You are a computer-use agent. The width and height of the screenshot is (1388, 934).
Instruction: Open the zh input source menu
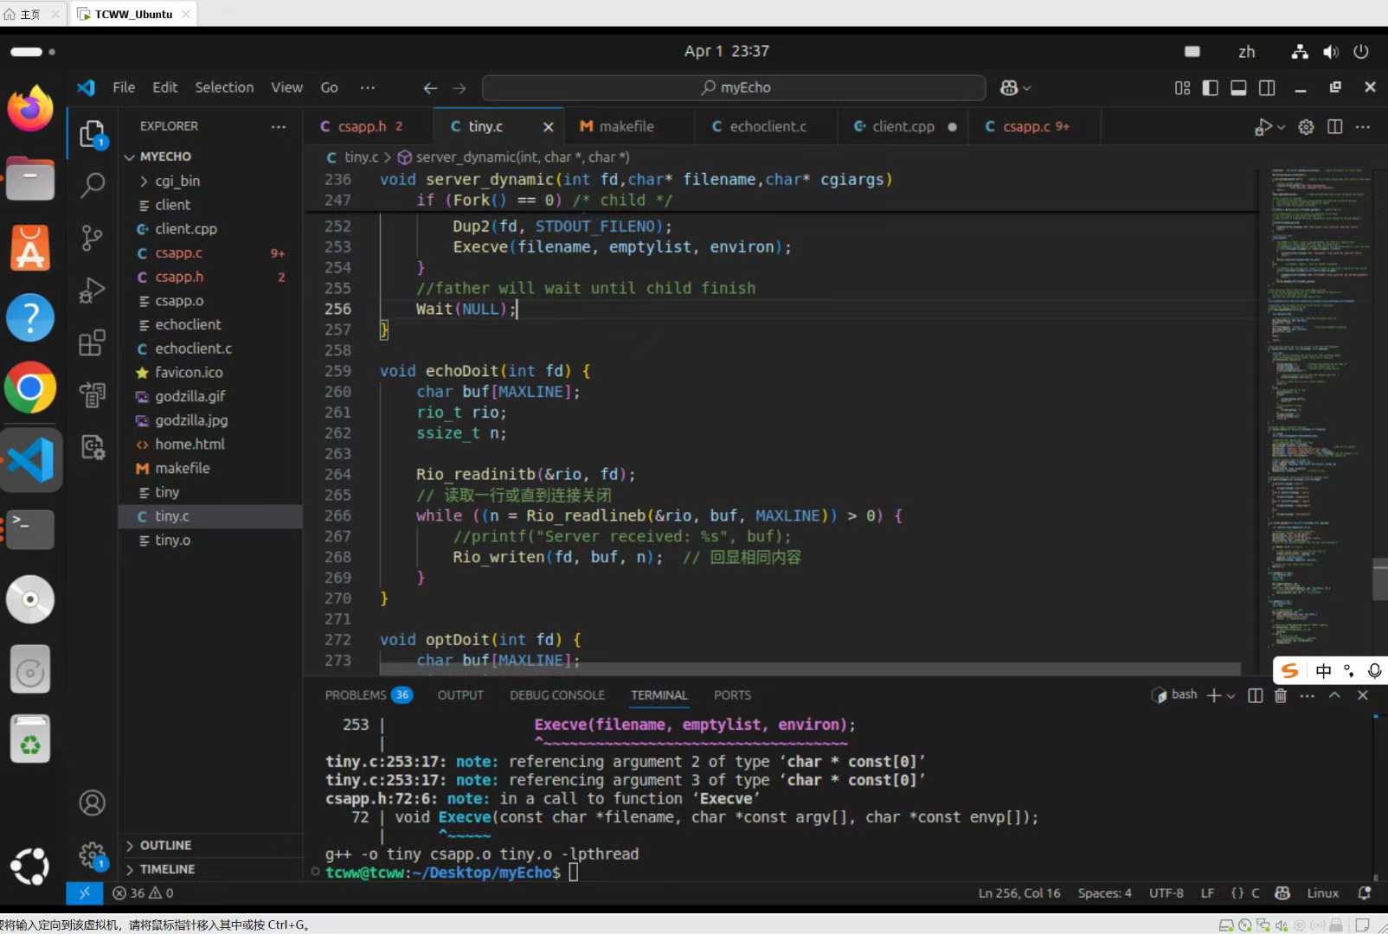[x=1246, y=52]
